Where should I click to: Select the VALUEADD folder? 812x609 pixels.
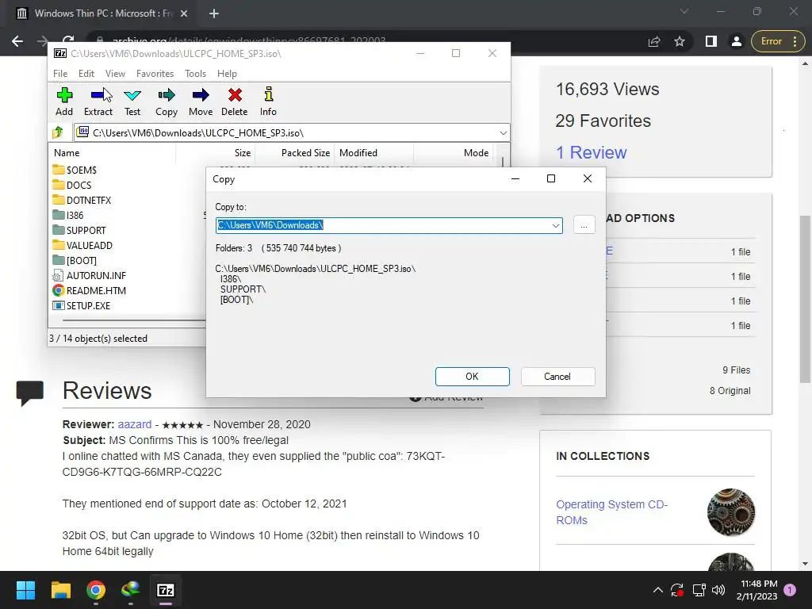click(x=82, y=246)
